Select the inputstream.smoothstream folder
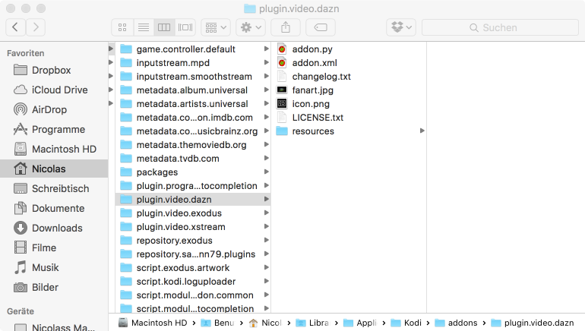This screenshot has width=585, height=331. tap(193, 77)
